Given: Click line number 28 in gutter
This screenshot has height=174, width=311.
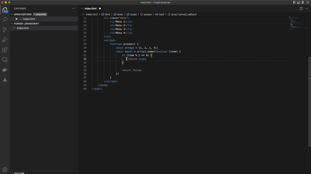Looking at the screenshot, I should pyautogui.click(x=85, y=44).
